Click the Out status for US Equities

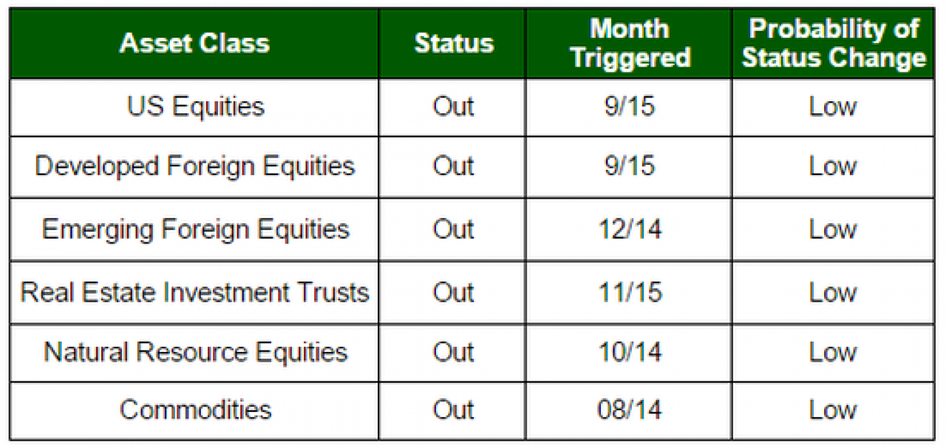point(452,107)
